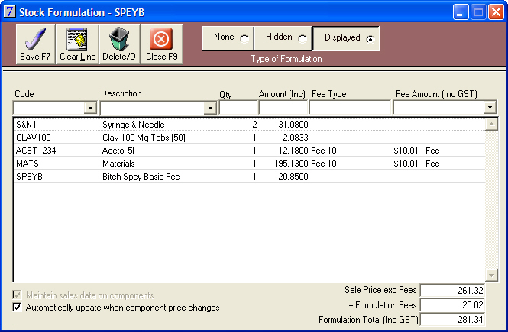
Task: Click $10.01 - Fee in ACET1234 row
Action: coord(416,151)
